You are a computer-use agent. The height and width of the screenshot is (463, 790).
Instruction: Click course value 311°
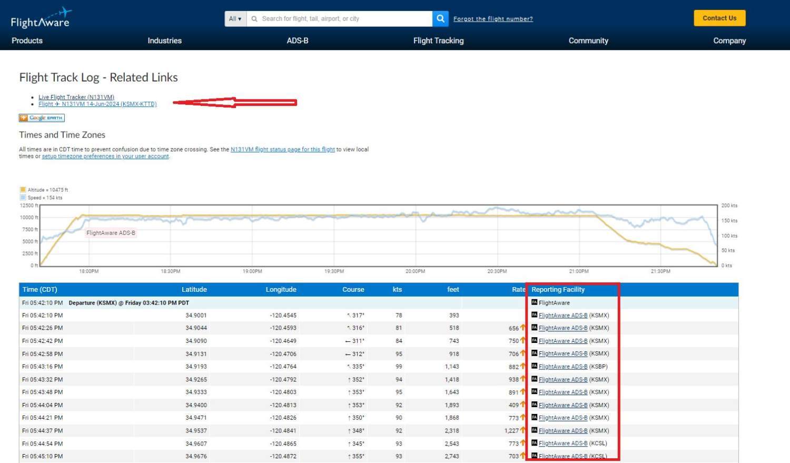pyautogui.click(x=358, y=341)
